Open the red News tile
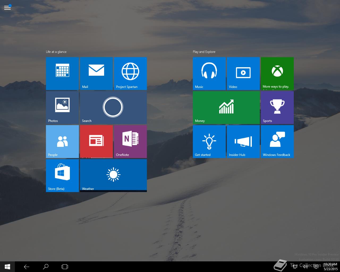340x272 pixels. [x=96, y=142]
